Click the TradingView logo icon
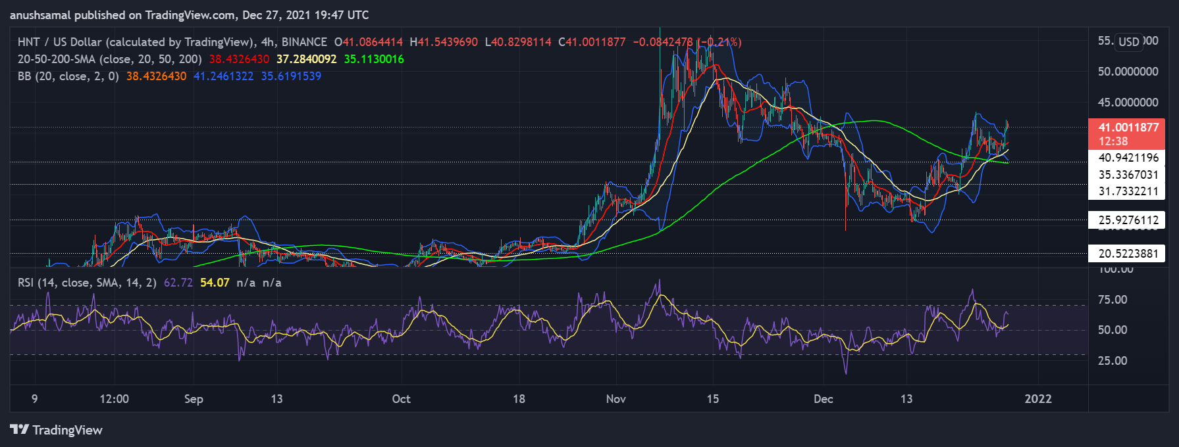The height and width of the screenshot is (447, 1179). (20, 430)
